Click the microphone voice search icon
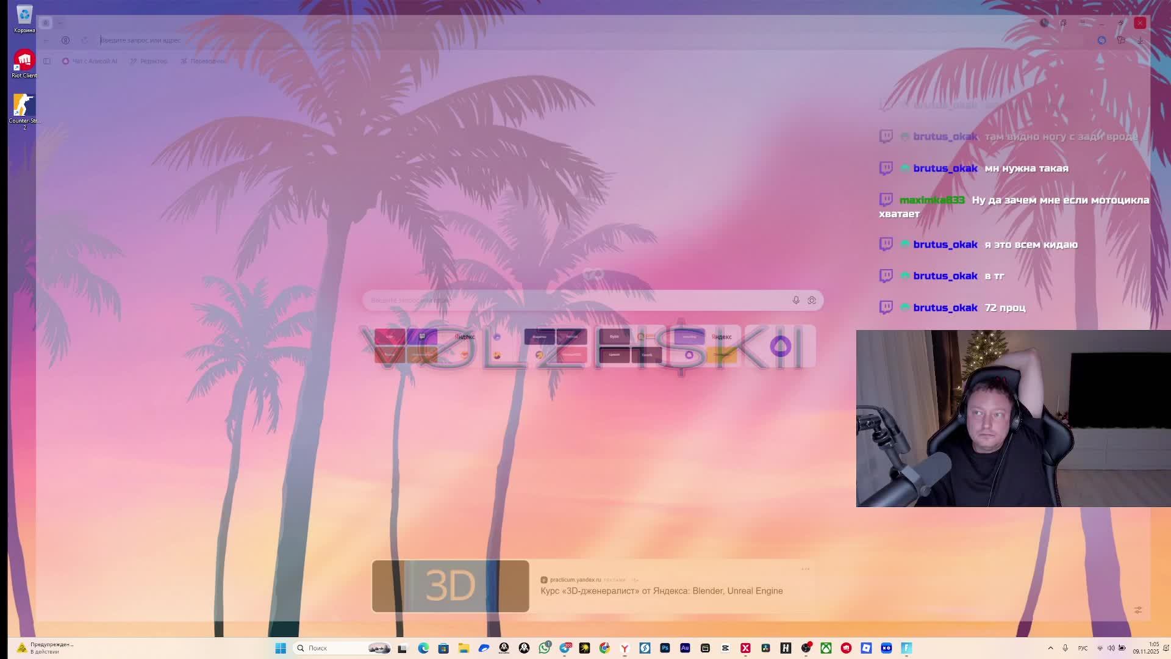1171x659 pixels. pyautogui.click(x=796, y=300)
